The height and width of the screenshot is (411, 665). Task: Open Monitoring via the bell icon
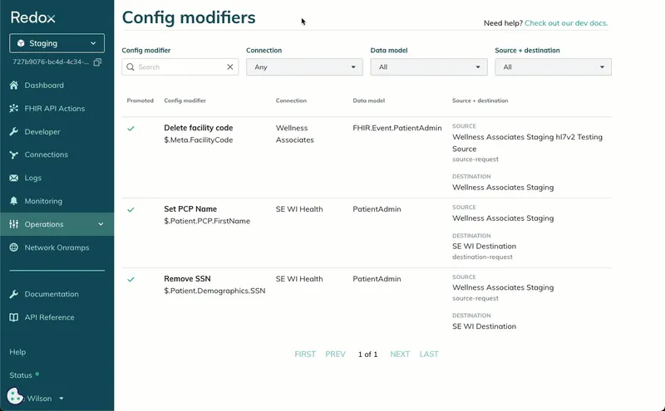(14, 201)
